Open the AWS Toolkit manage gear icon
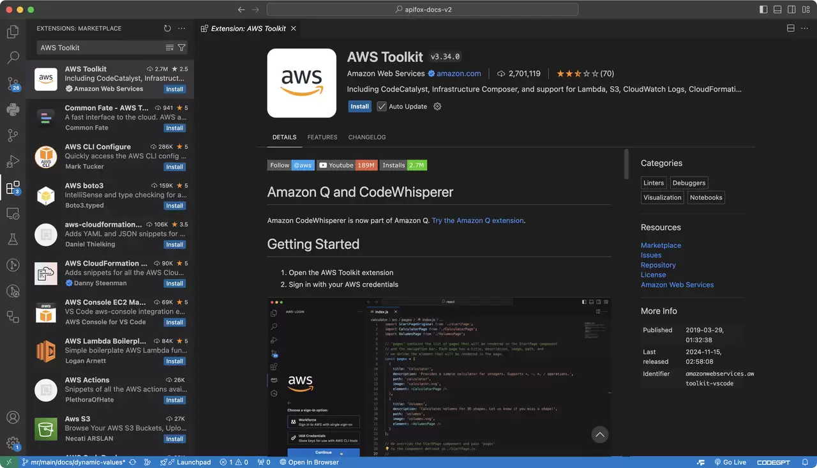Screen dimensions: 817x468 coord(437,107)
